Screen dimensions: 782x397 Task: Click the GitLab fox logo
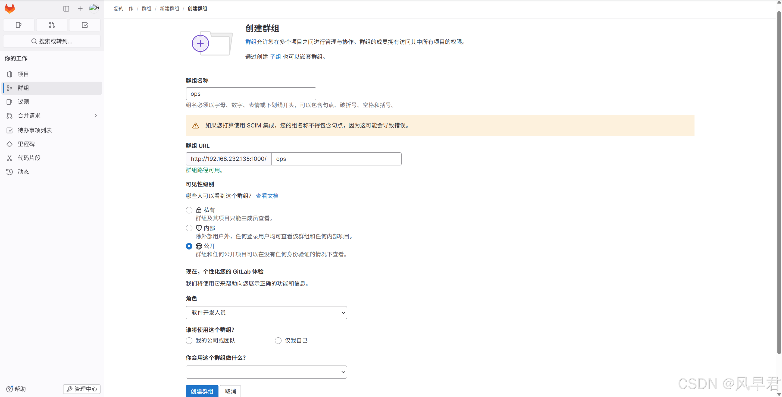click(10, 8)
